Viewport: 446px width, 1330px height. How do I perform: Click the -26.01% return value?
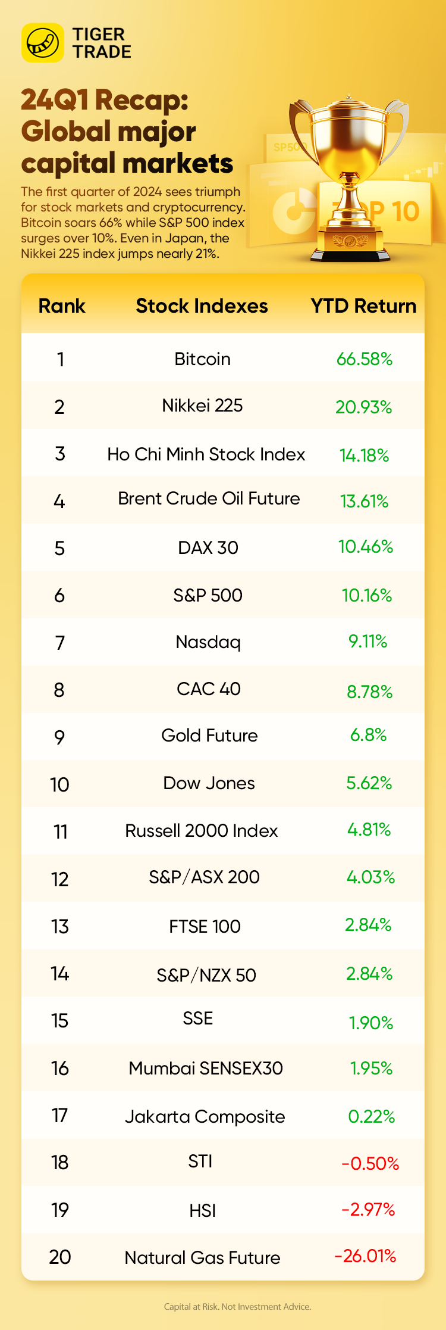tap(365, 1256)
